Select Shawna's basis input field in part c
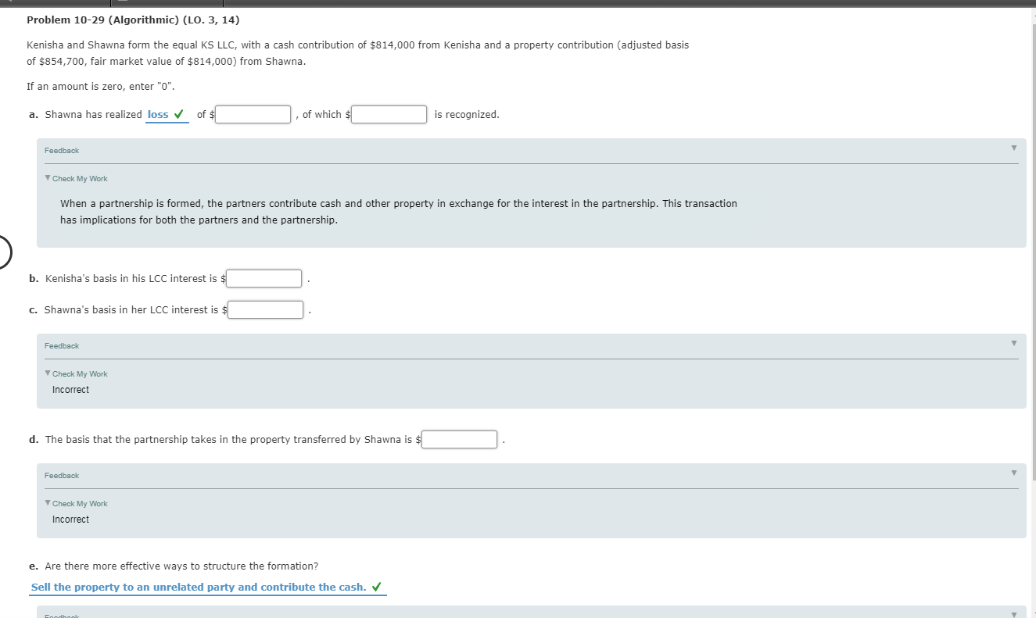This screenshot has height=618, width=1036. (265, 309)
